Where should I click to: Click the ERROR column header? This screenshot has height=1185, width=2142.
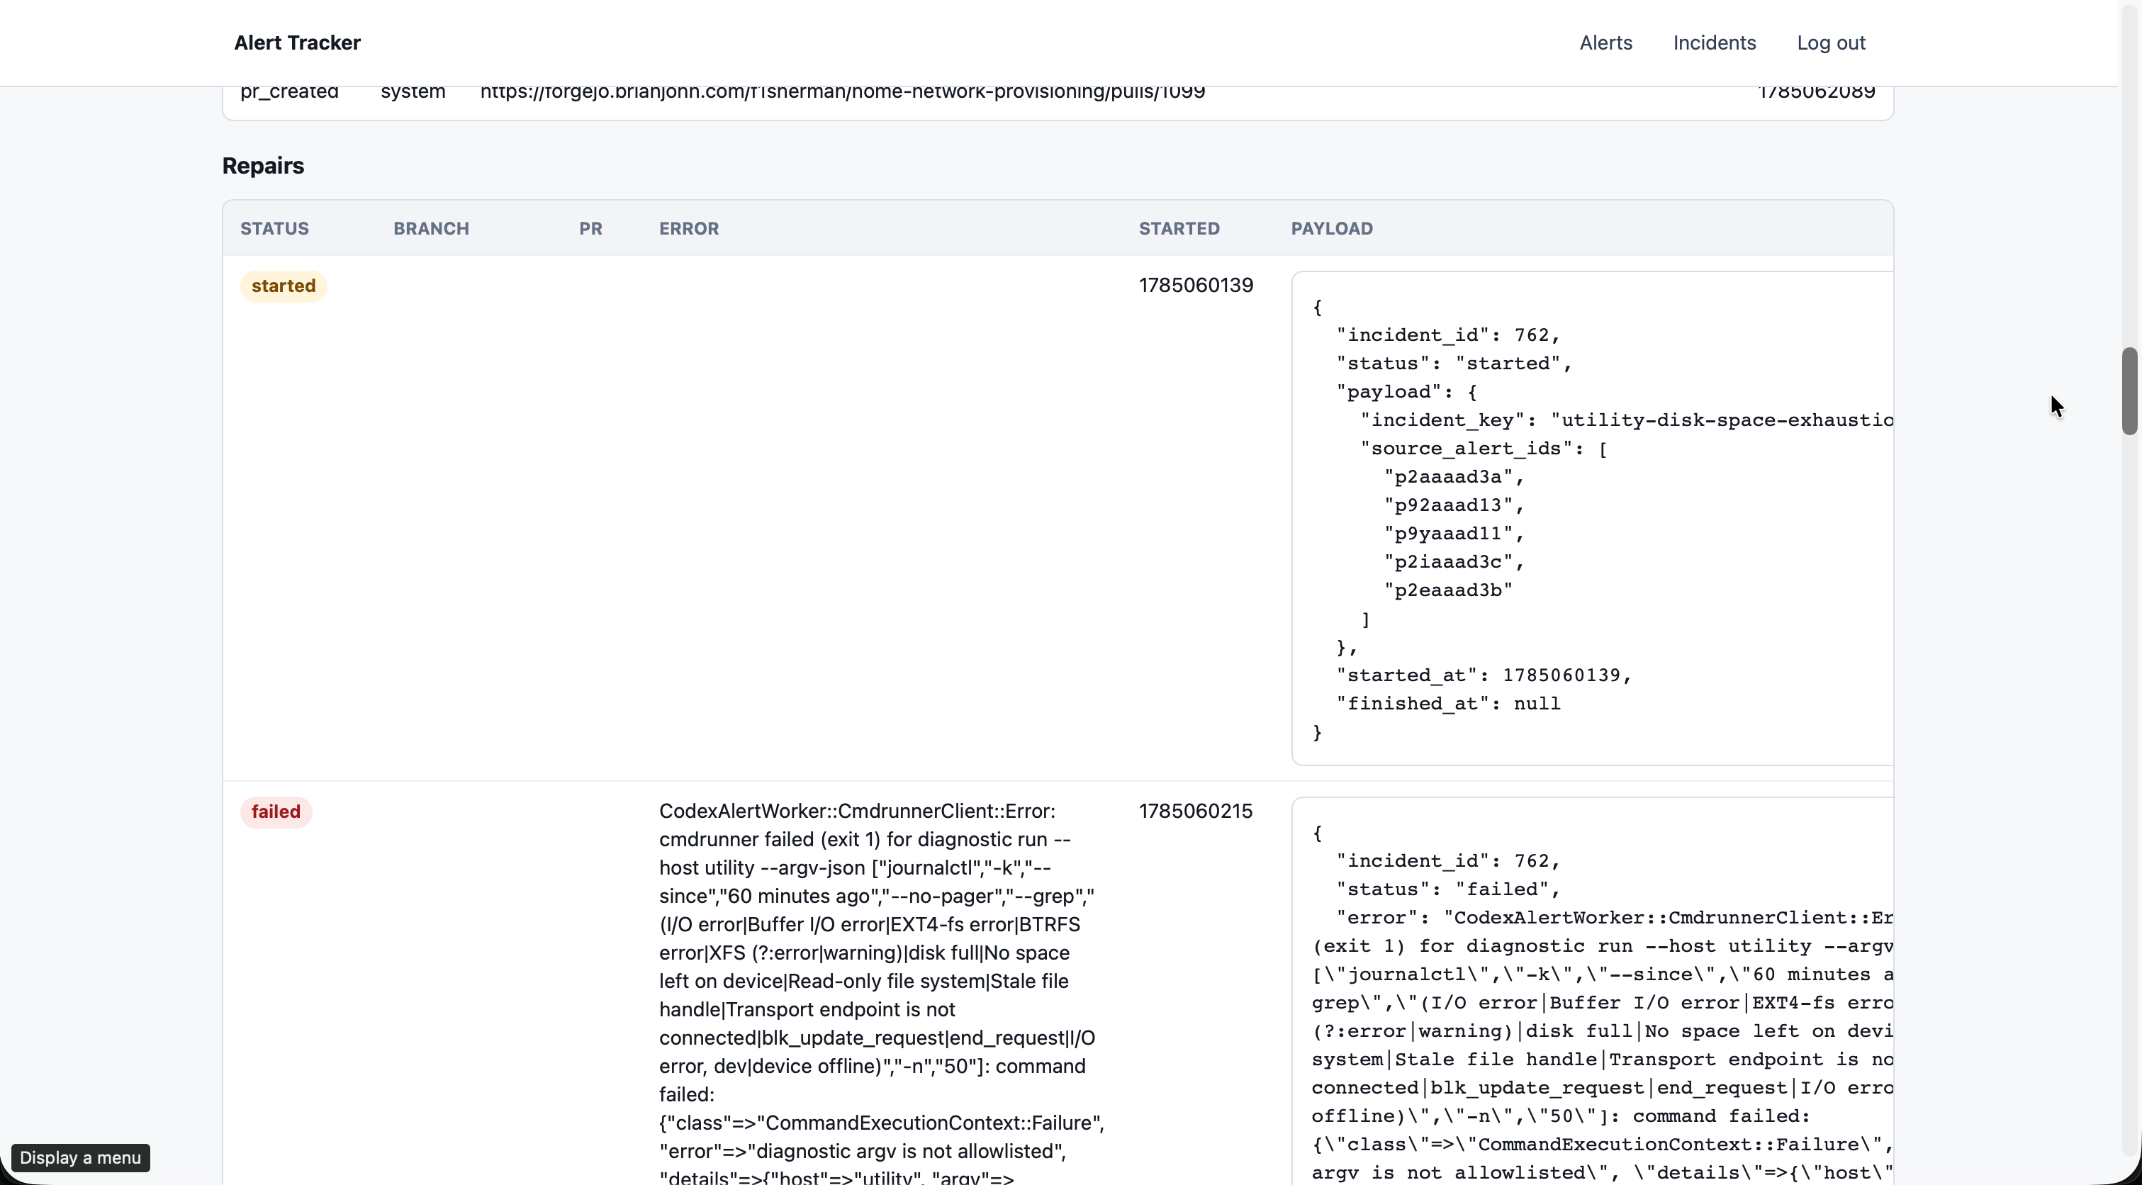688,228
